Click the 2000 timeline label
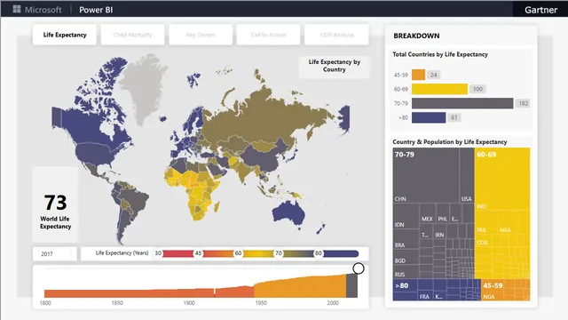 coord(333,303)
